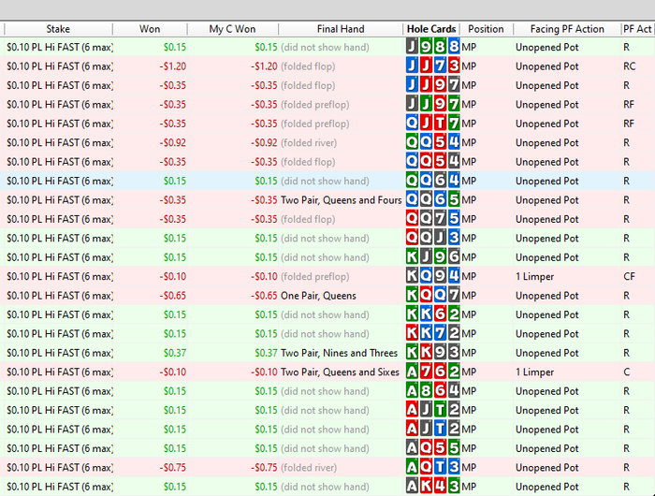The height and width of the screenshot is (496, 655).
Task: Click the JJ73 hole cards cell
Action: 432,66
